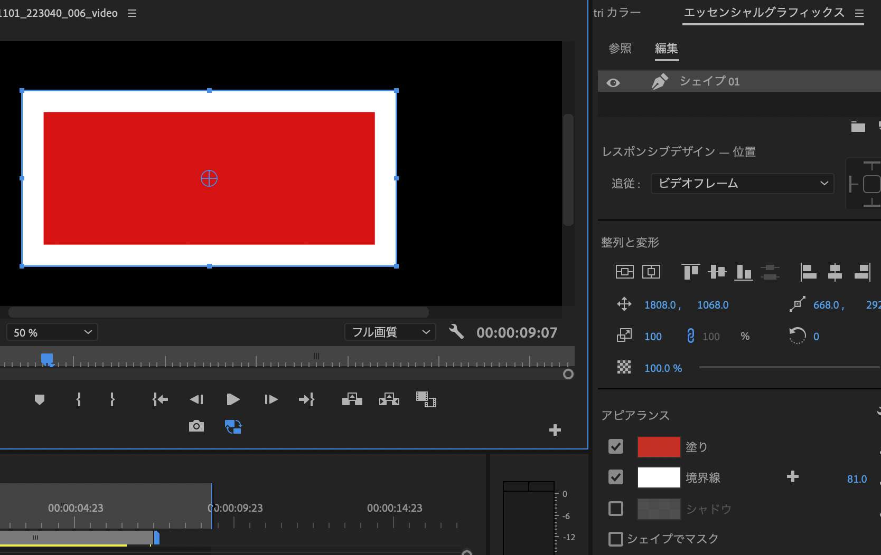Play the sequence in Program Monitor
This screenshot has width=881, height=555.
(x=233, y=399)
